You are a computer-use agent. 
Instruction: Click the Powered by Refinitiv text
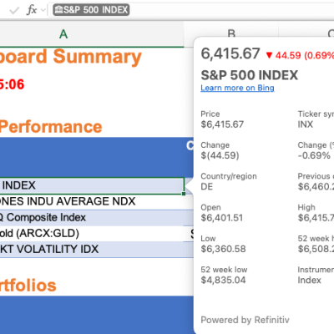pos(245,320)
